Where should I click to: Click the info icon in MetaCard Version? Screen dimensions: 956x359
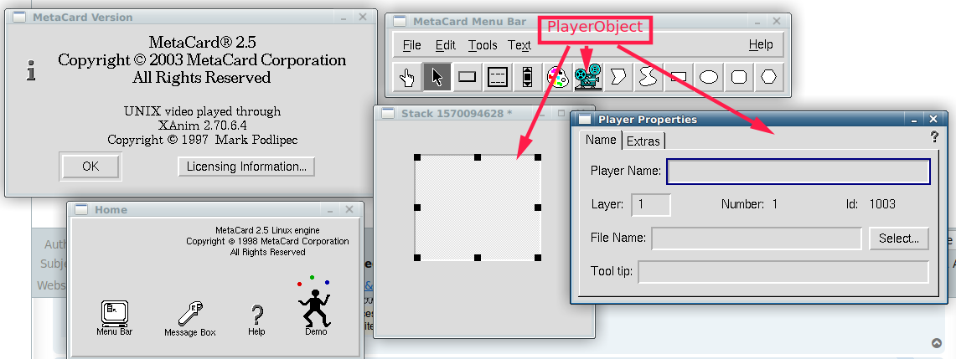32,70
